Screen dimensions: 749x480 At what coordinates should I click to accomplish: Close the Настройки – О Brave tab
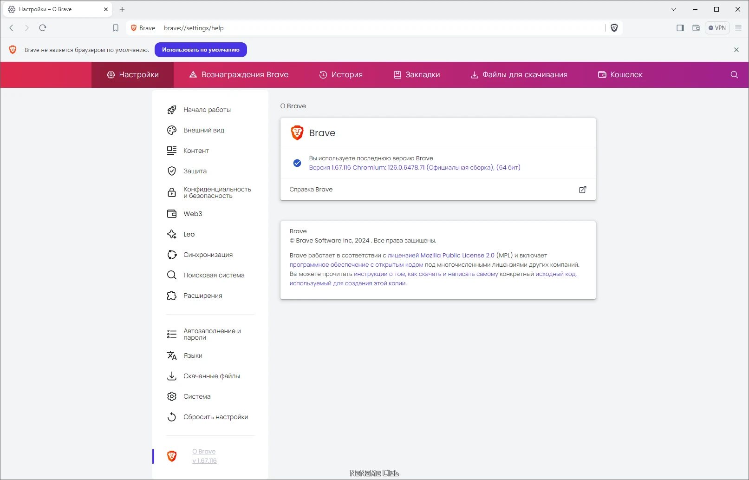tap(106, 9)
